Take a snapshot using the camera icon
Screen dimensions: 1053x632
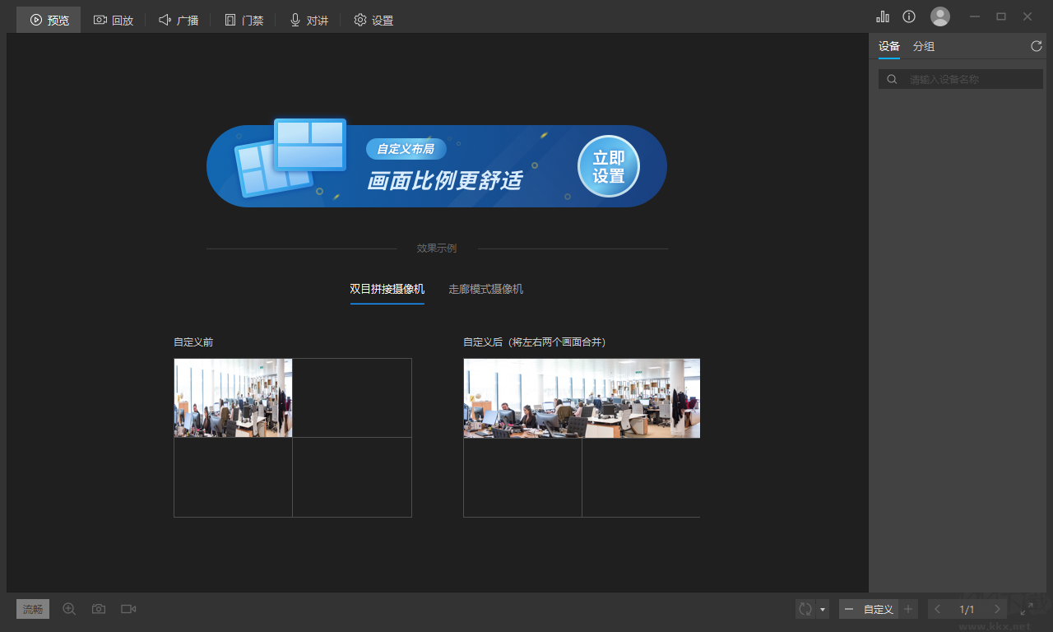coord(98,609)
